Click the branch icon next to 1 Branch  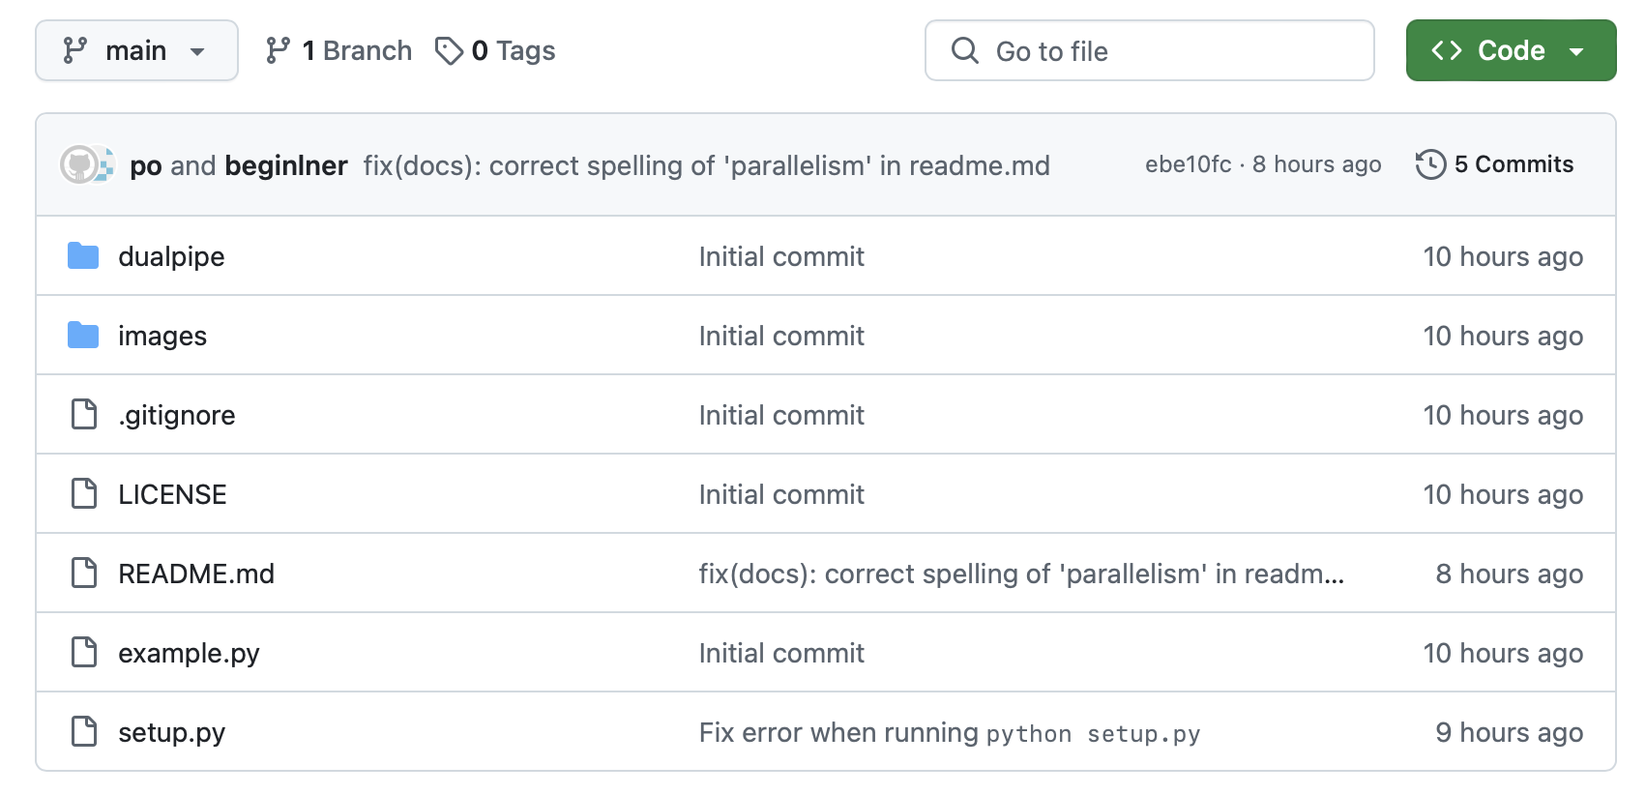(x=278, y=50)
